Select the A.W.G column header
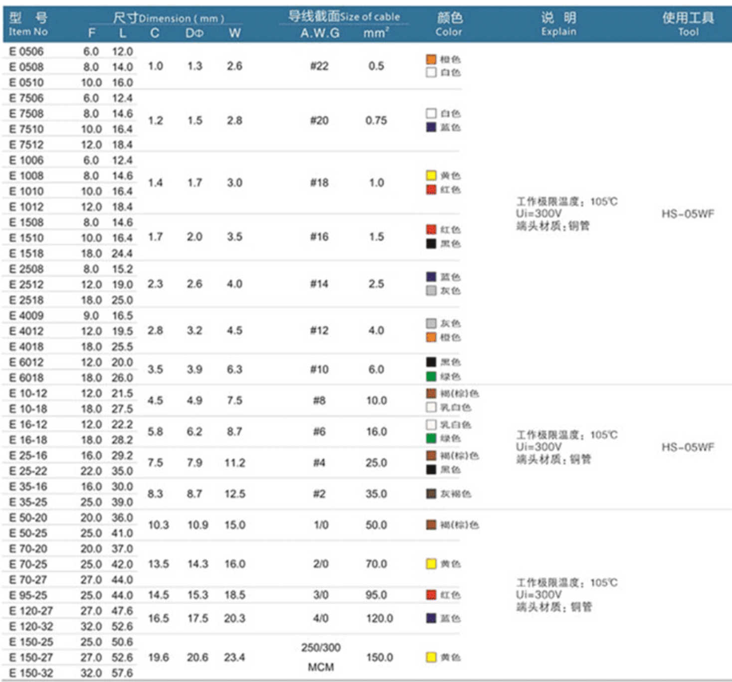732x682 pixels. coord(320,33)
